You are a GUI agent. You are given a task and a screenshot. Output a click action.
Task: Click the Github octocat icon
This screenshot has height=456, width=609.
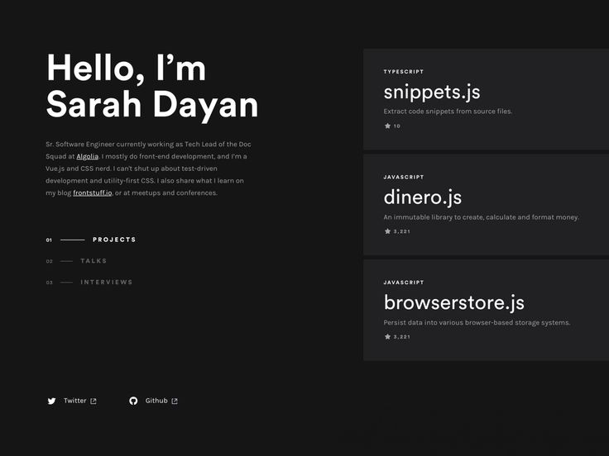[133, 401]
